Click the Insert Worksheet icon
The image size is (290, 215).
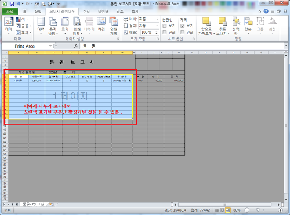[52, 205]
